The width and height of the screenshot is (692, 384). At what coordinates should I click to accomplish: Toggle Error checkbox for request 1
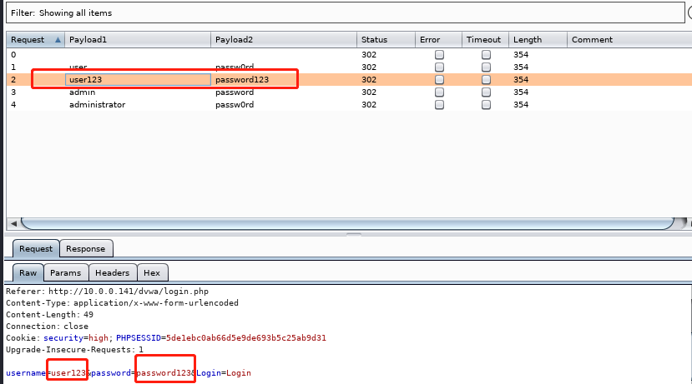[x=439, y=67]
